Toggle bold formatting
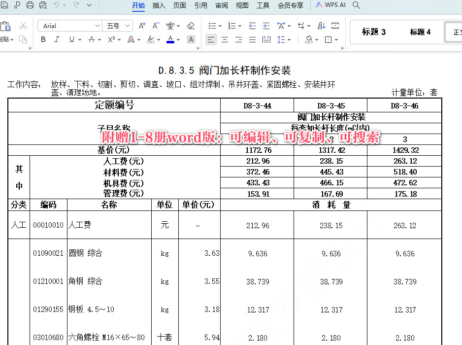Screen dimensions: 462x345 [x=43, y=39]
